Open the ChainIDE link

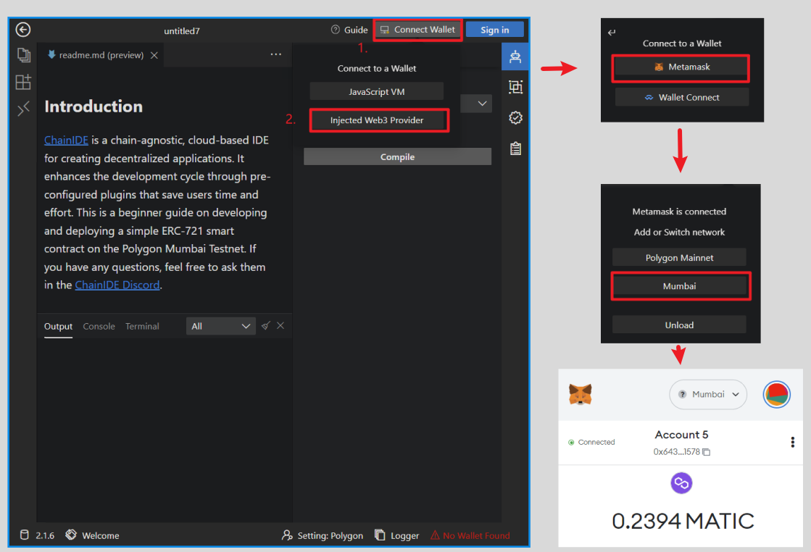[x=66, y=140]
